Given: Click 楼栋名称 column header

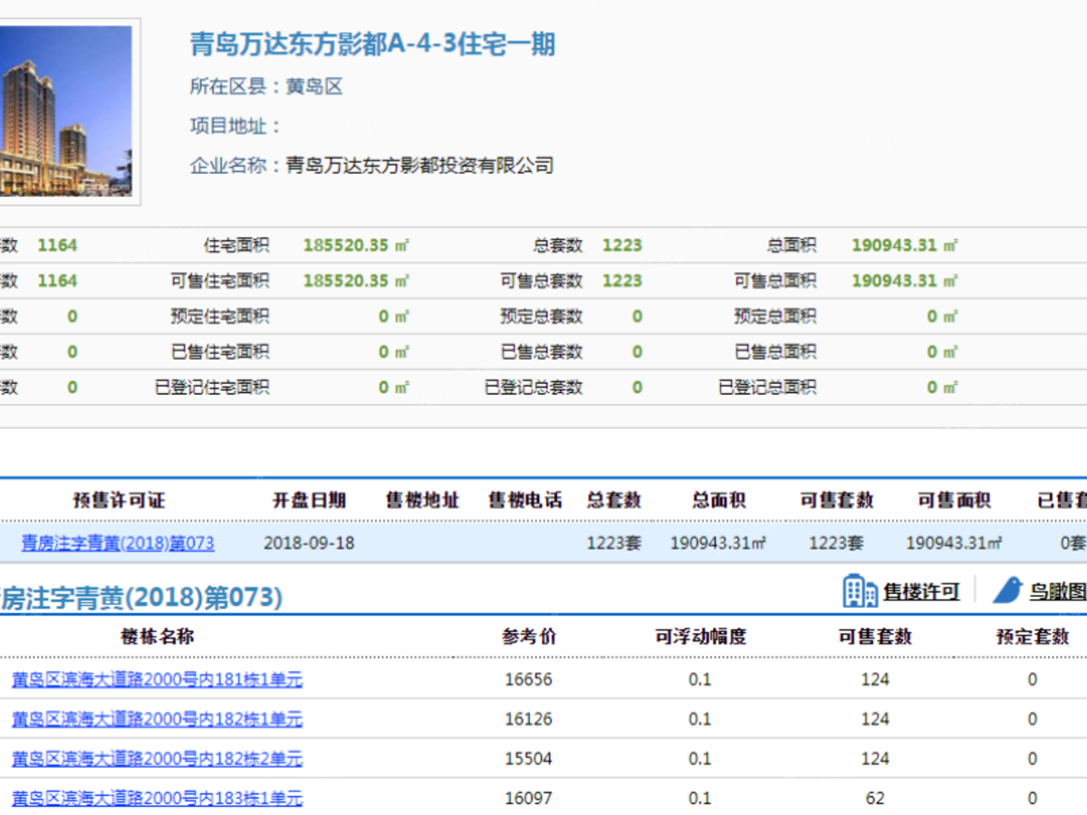Looking at the screenshot, I should (158, 637).
